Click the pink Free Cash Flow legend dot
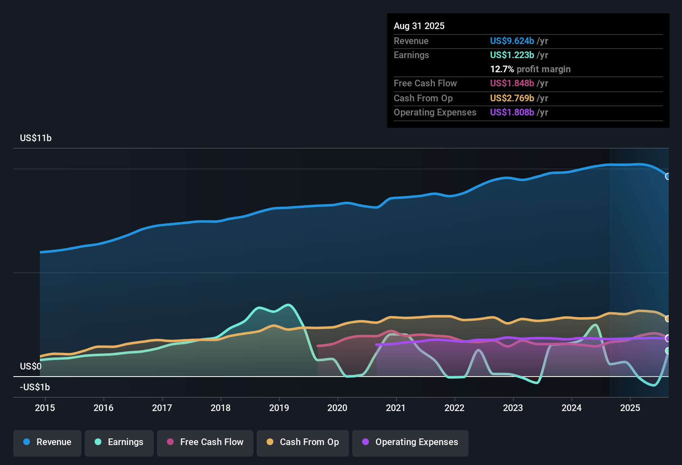The height and width of the screenshot is (465, 682). coord(169,442)
